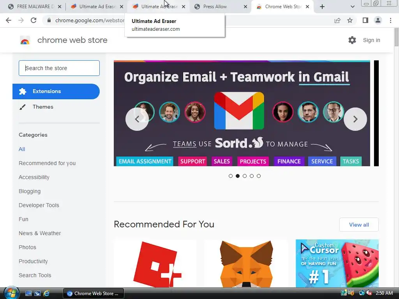Select the fourth carousel indicator dot
Viewport: 399px width, 299px height.
point(252,176)
